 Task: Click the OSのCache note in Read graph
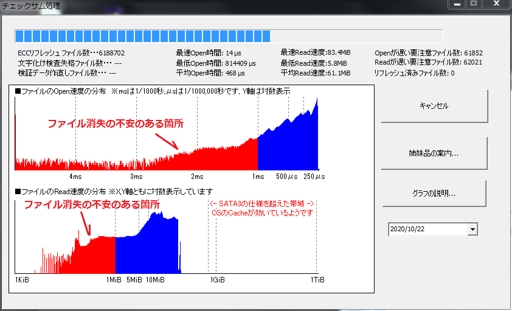point(261,213)
